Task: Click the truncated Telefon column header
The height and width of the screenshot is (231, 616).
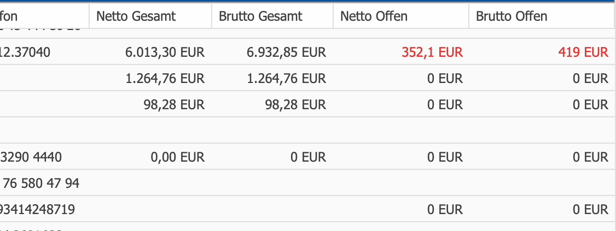Action: (x=10, y=16)
